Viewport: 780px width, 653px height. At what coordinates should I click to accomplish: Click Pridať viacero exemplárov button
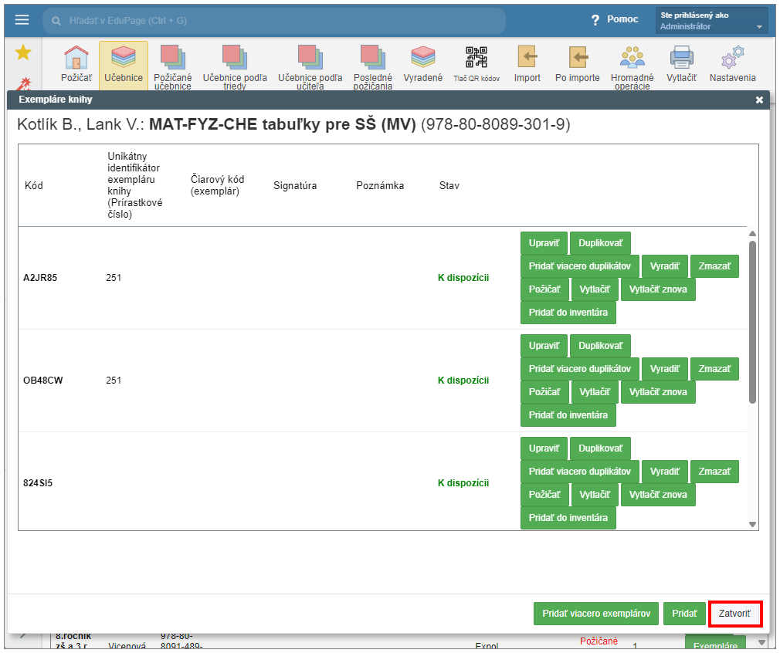(x=595, y=614)
